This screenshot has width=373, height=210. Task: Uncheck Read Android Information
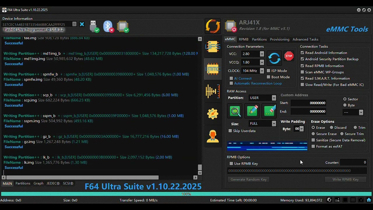point(302,53)
